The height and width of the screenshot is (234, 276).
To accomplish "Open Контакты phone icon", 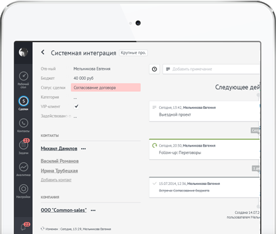I will (23, 123).
